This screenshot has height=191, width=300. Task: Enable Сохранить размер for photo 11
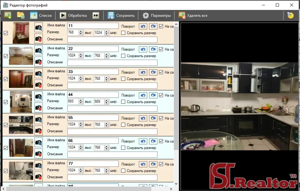pos(123,33)
